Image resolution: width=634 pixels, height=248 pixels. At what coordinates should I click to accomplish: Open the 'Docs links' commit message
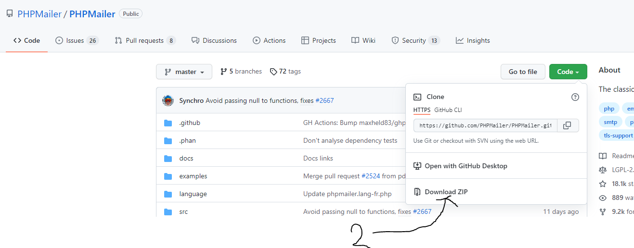point(318,158)
